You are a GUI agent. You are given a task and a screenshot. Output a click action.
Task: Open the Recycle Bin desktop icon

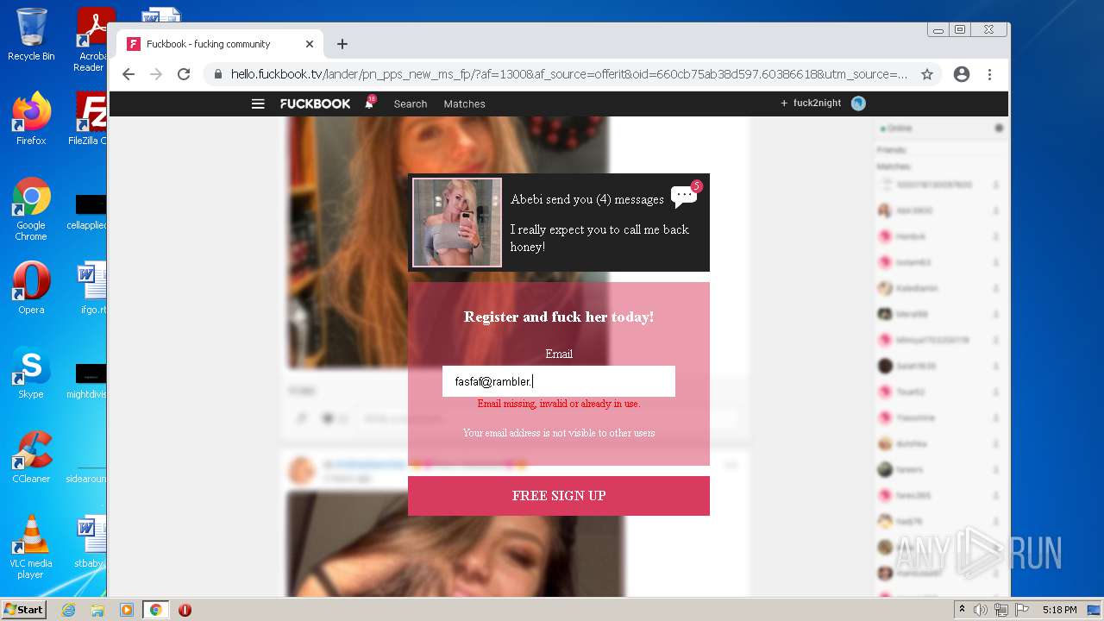pos(31,34)
